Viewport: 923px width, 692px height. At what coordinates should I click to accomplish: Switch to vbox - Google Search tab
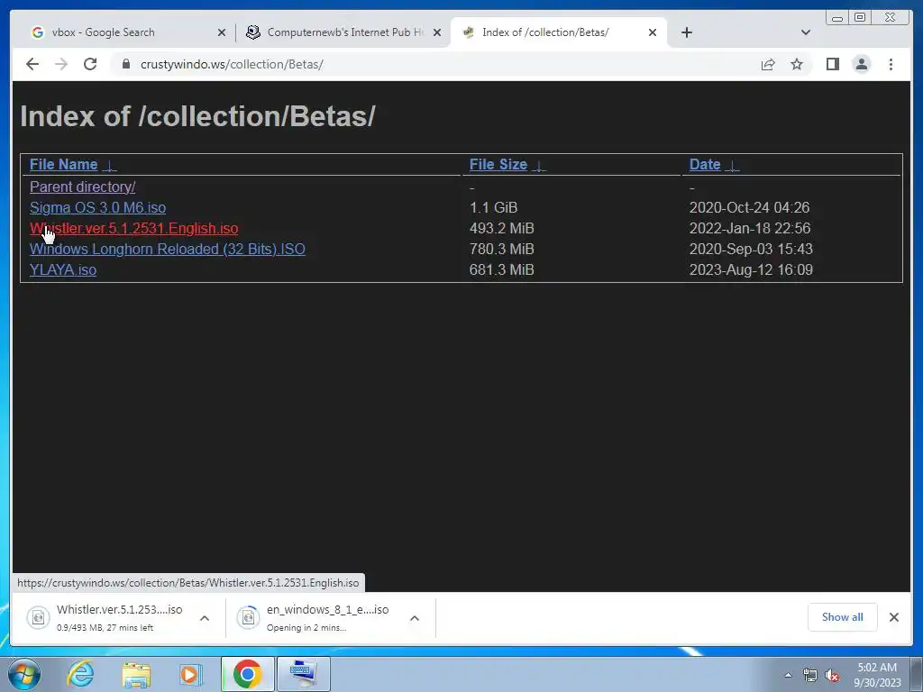[x=125, y=32]
